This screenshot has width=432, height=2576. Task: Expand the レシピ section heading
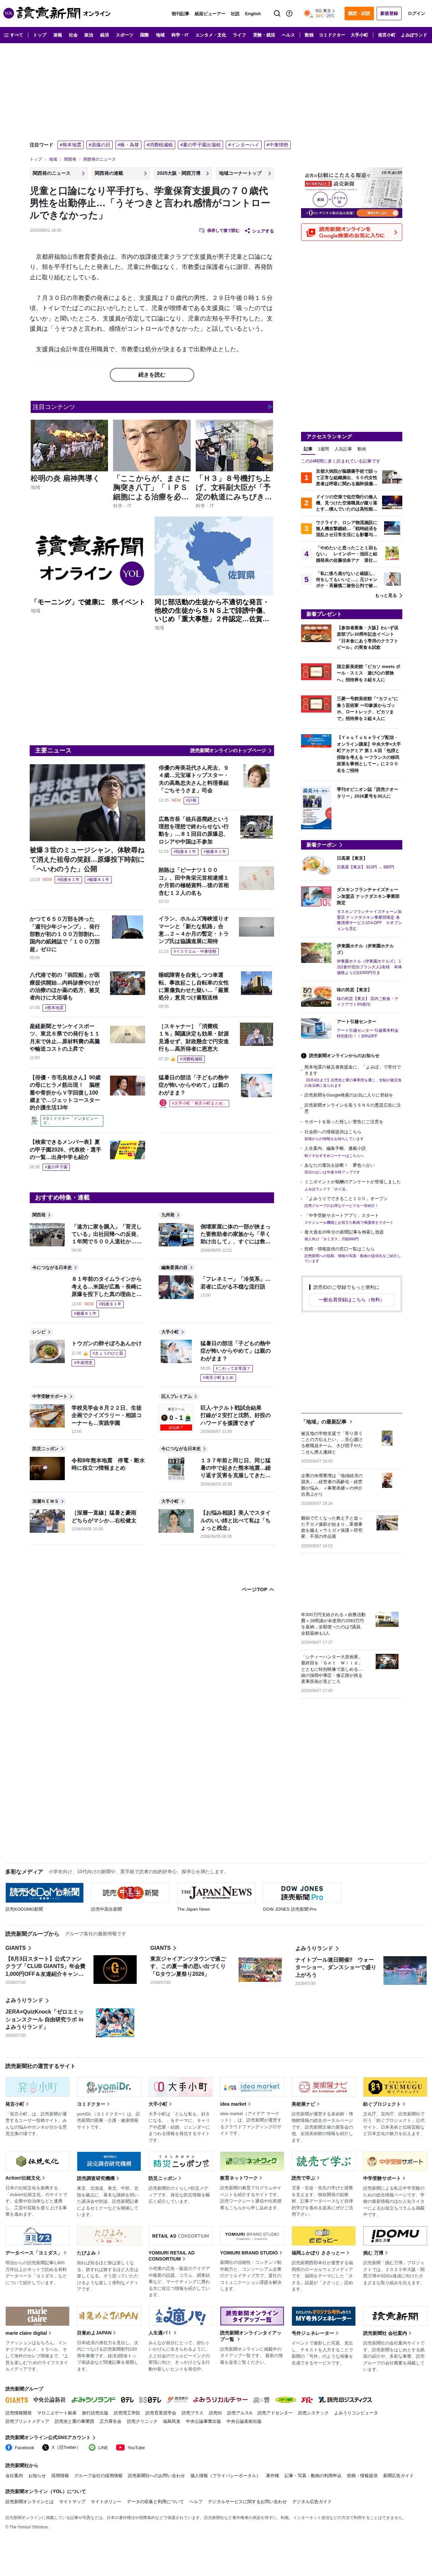[41, 1332]
